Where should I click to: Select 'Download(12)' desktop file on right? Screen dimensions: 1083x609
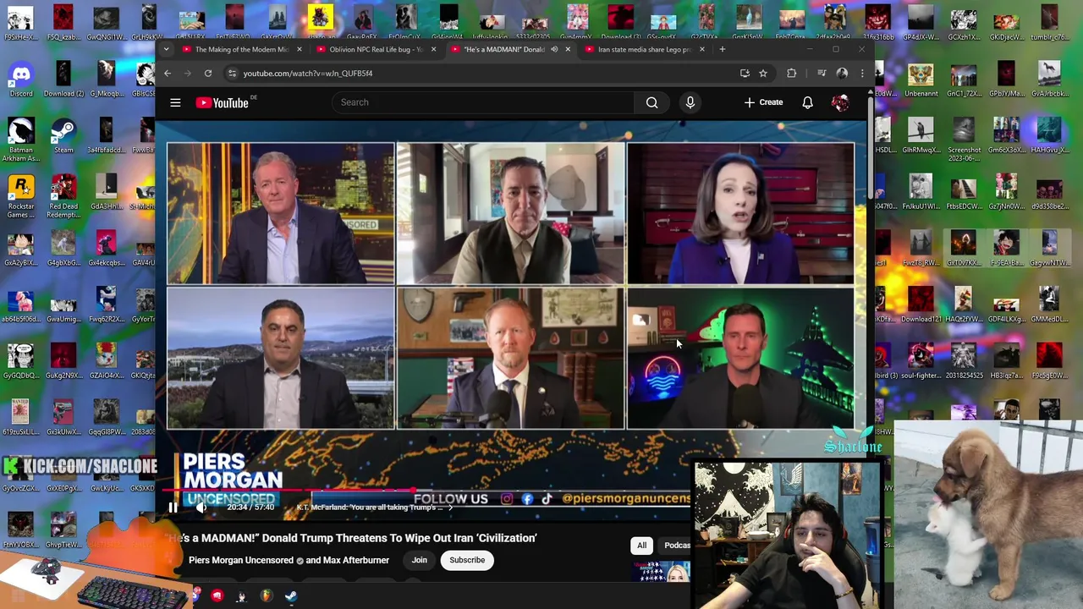point(921,304)
